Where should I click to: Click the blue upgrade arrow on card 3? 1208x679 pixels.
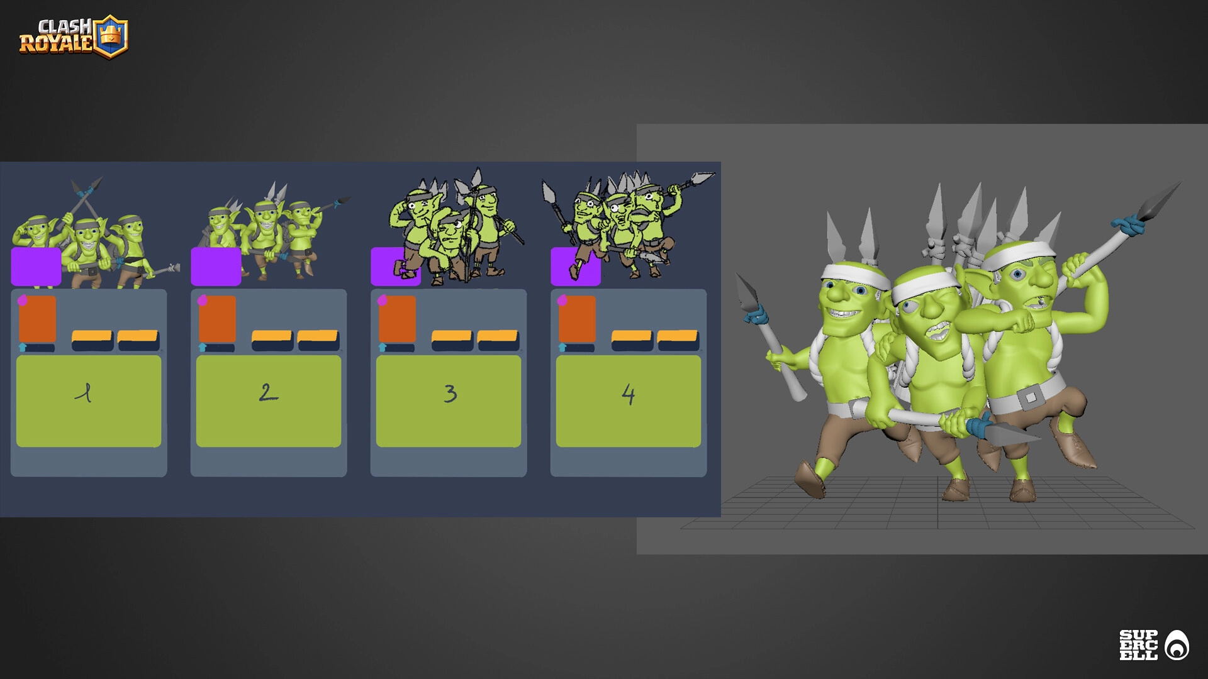[x=383, y=347]
